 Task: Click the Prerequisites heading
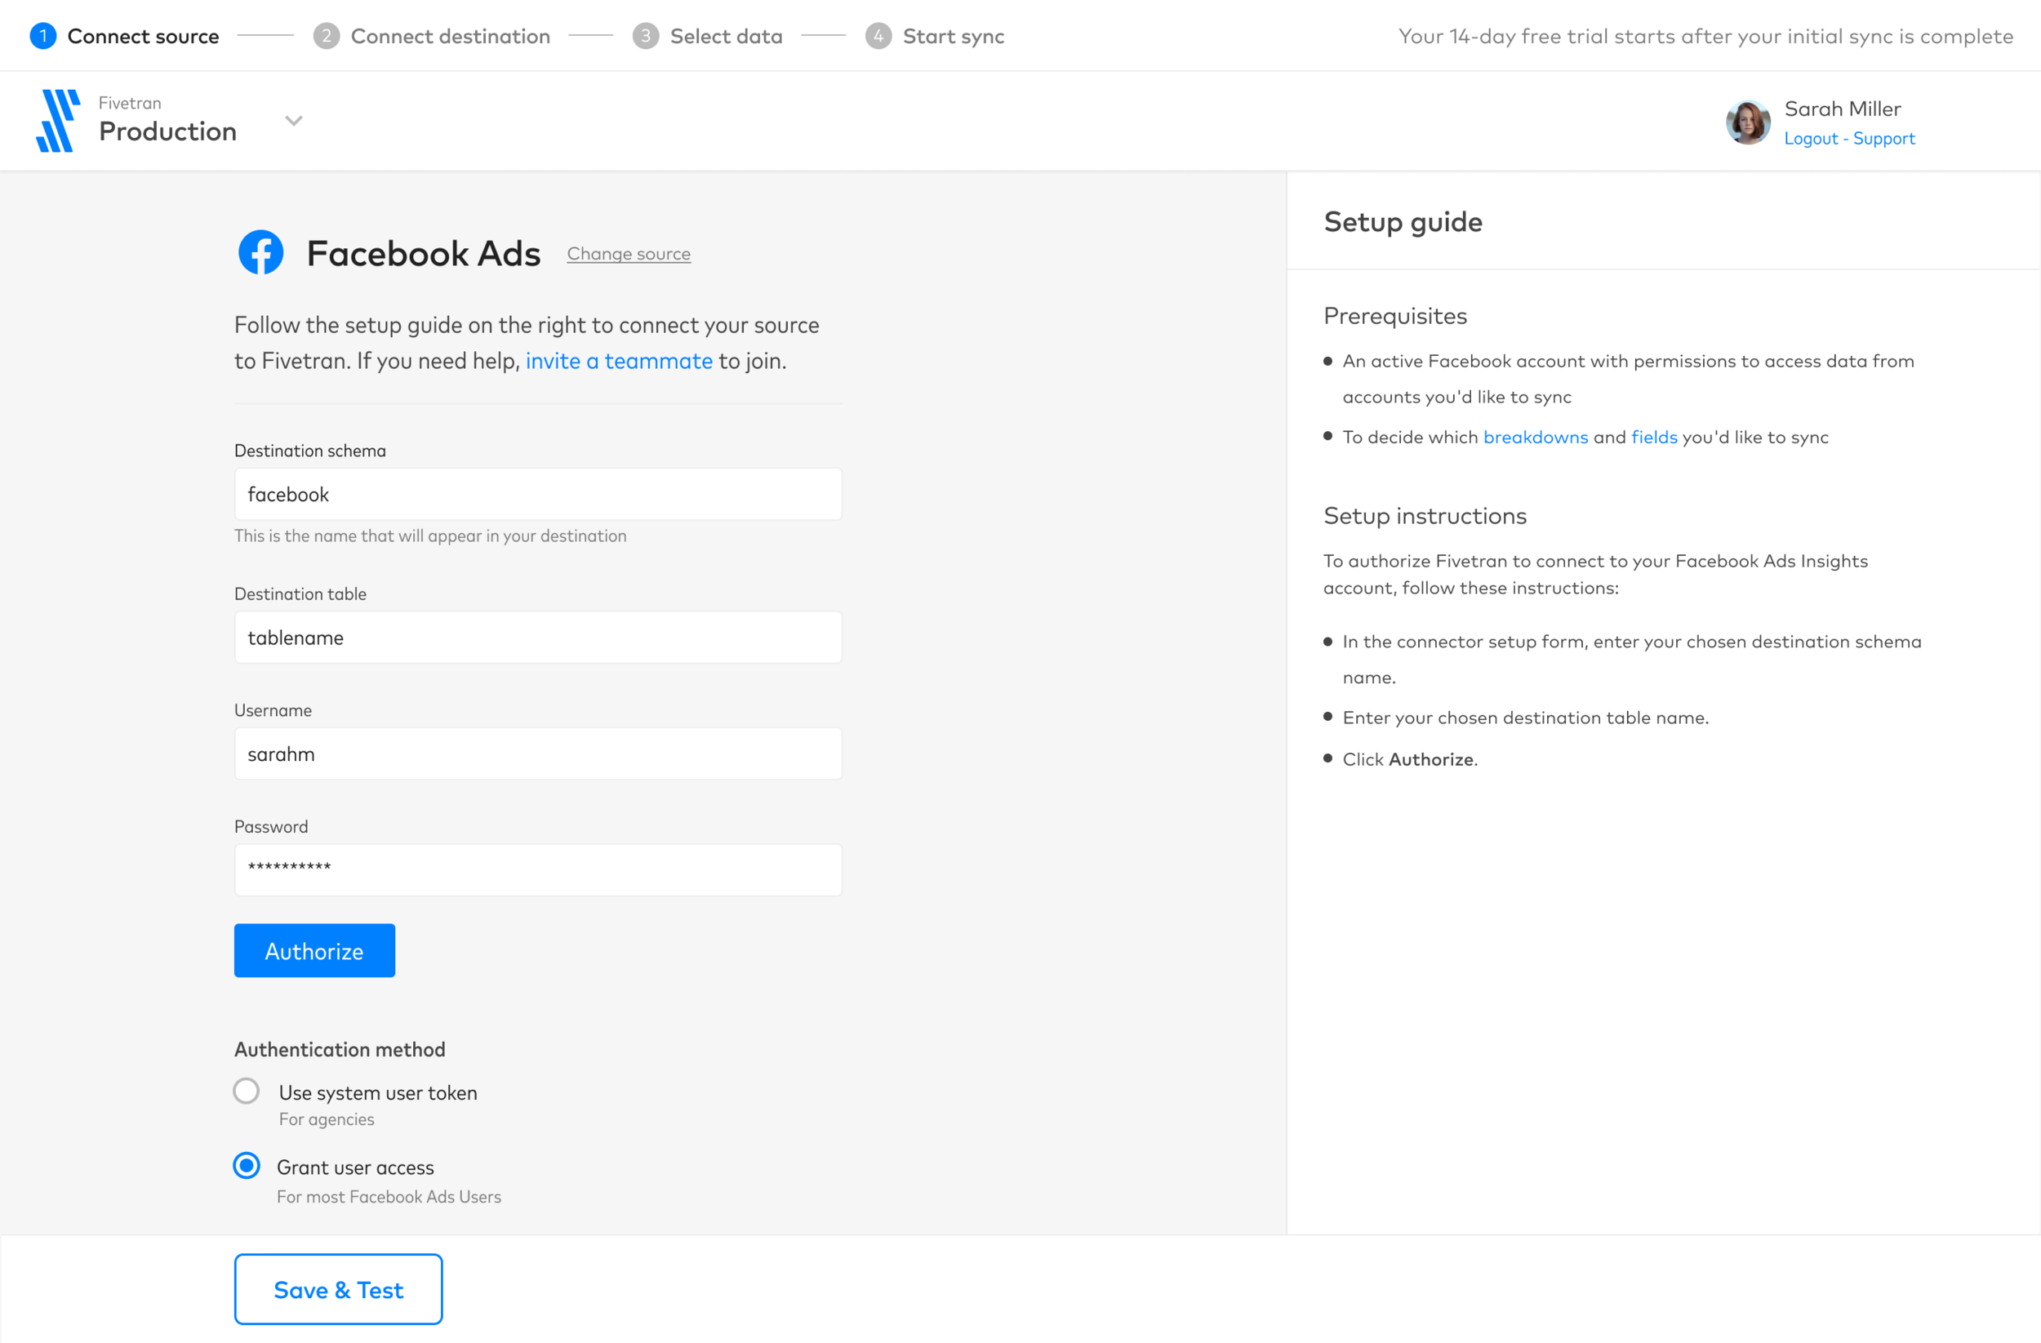(x=1395, y=316)
